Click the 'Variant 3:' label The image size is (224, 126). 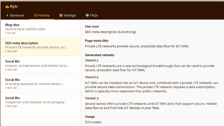(92, 98)
